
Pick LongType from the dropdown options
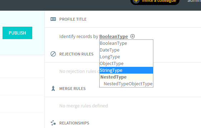coord(126,57)
